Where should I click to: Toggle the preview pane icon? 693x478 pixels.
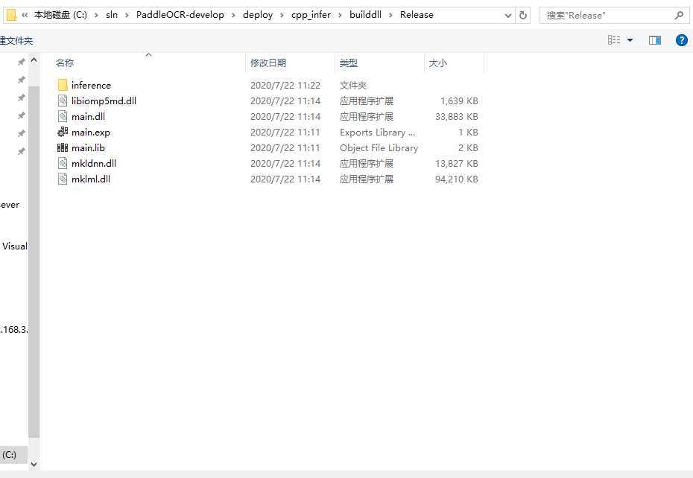point(654,40)
